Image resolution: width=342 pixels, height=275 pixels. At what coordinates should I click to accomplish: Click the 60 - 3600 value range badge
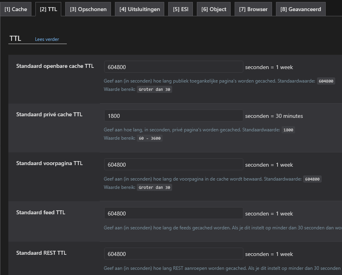150,138
